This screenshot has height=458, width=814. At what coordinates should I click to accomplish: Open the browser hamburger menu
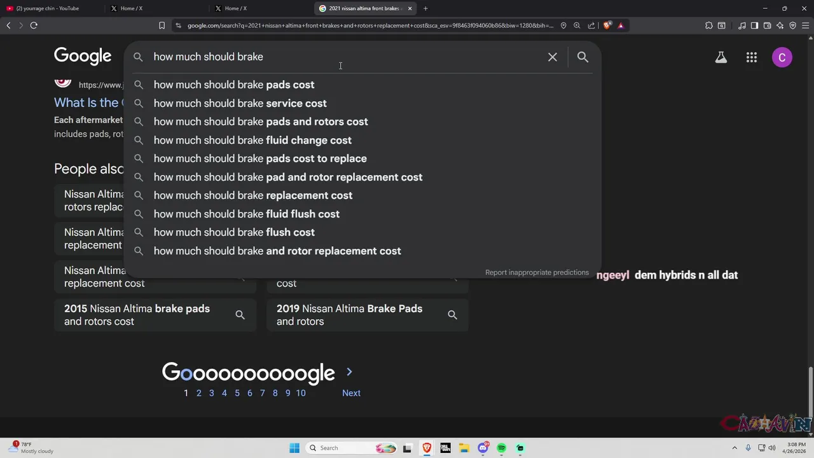click(x=806, y=25)
